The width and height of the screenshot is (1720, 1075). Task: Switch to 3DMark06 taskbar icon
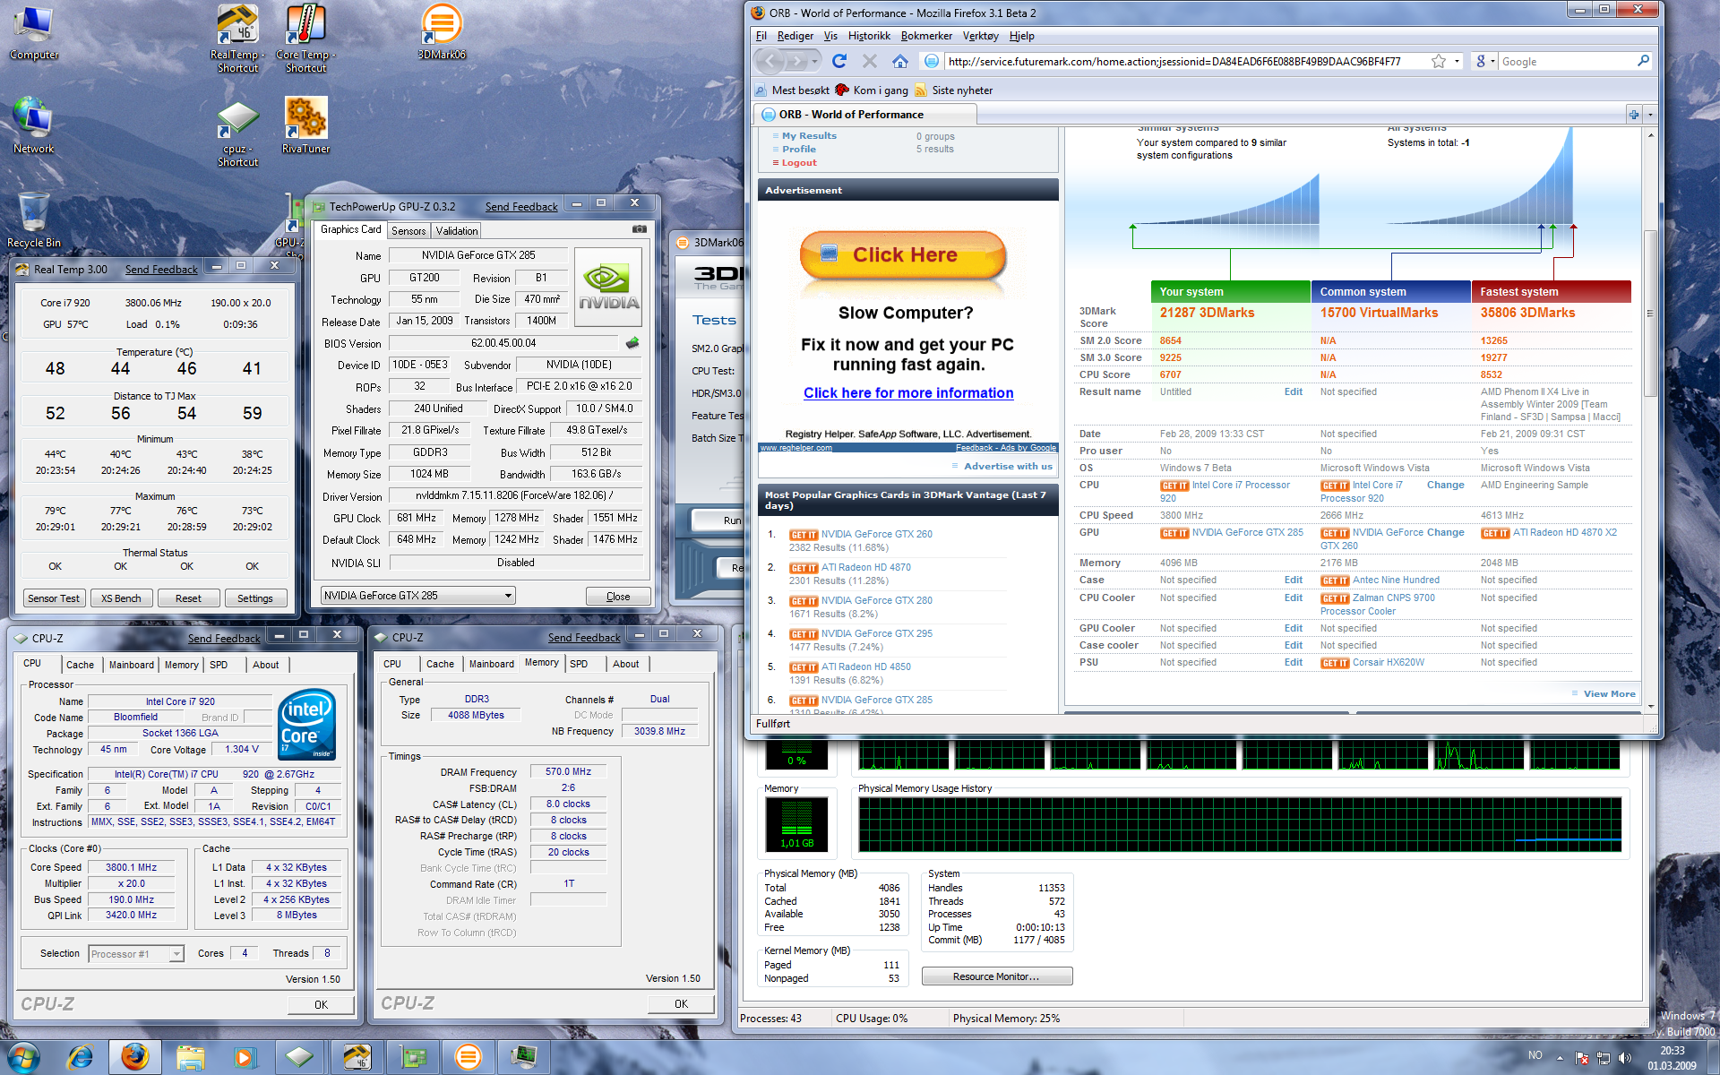[x=468, y=1057]
